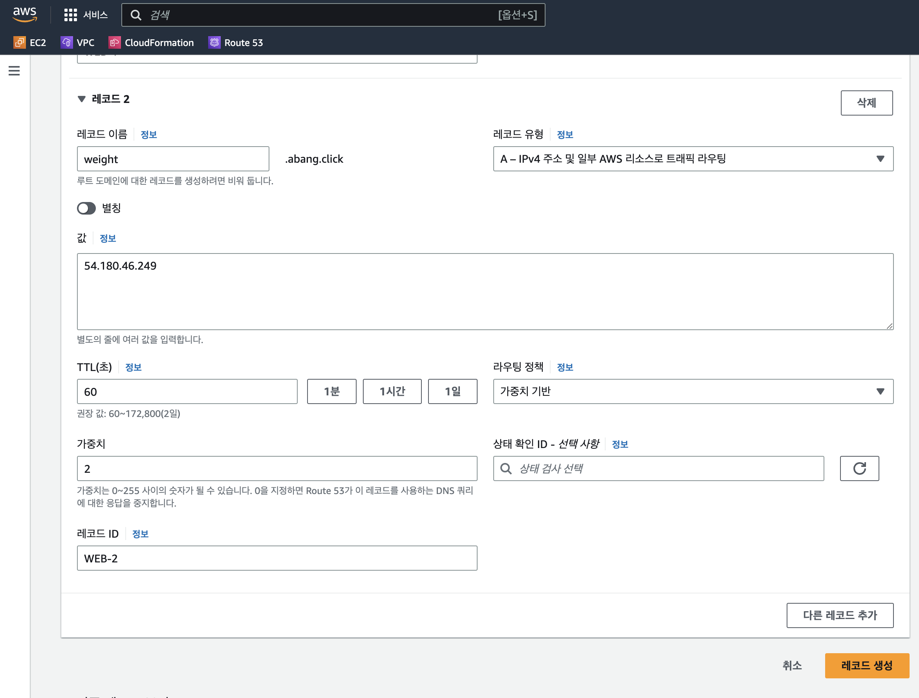The width and height of the screenshot is (919, 698).
Task: Open the 레코드 유형 dropdown
Action: click(x=692, y=159)
